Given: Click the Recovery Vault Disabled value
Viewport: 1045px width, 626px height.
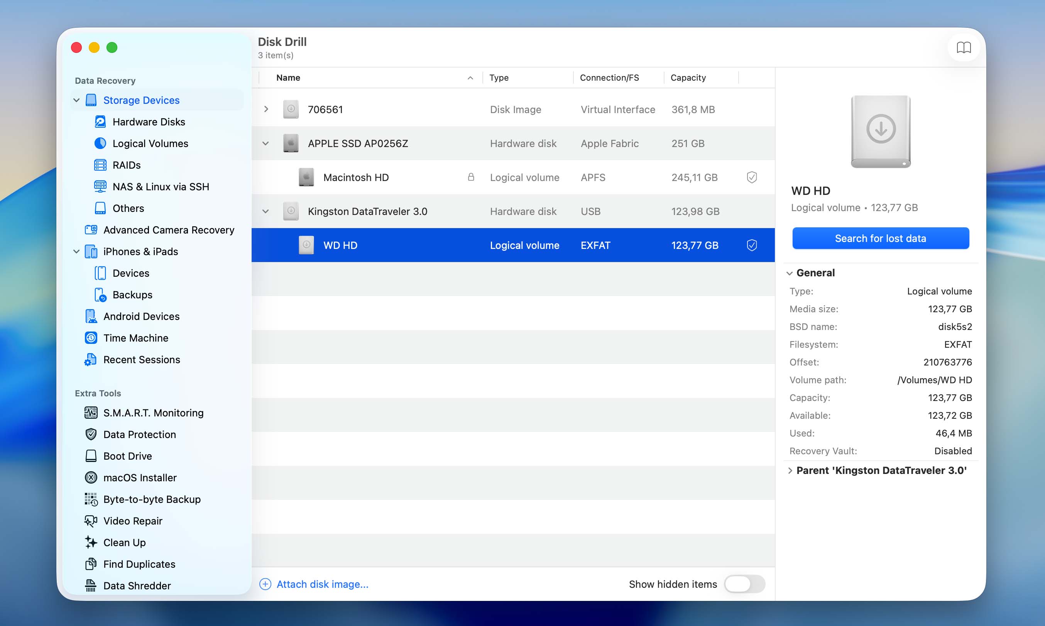Looking at the screenshot, I should click(953, 451).
